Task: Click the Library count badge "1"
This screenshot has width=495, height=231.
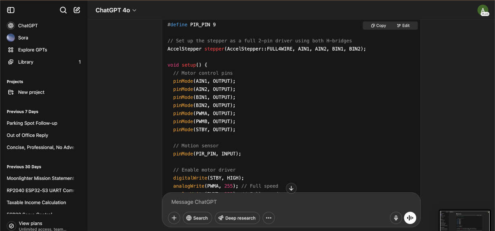Action: click(80, 62)
